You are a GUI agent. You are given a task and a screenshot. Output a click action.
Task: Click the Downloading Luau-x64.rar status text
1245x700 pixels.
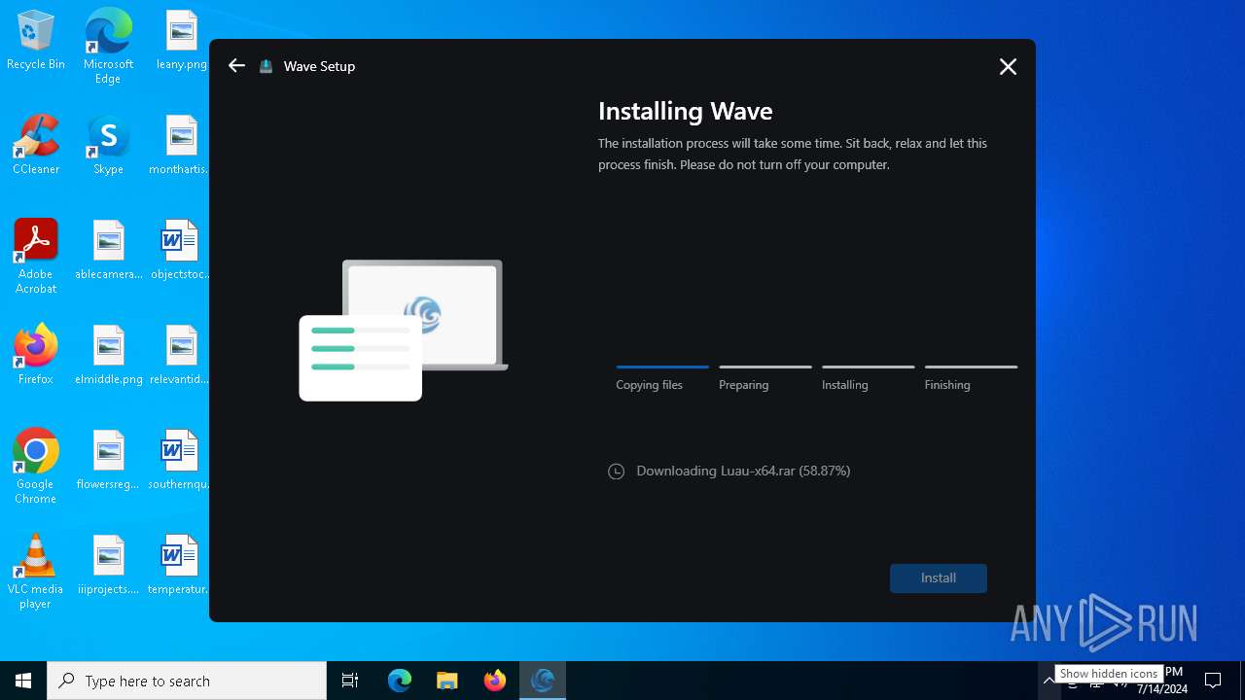coord(743,471)
